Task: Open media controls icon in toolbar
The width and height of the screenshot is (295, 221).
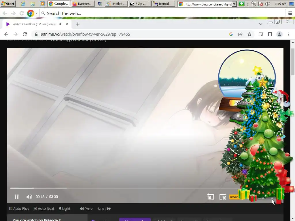Action: (261, 34)
